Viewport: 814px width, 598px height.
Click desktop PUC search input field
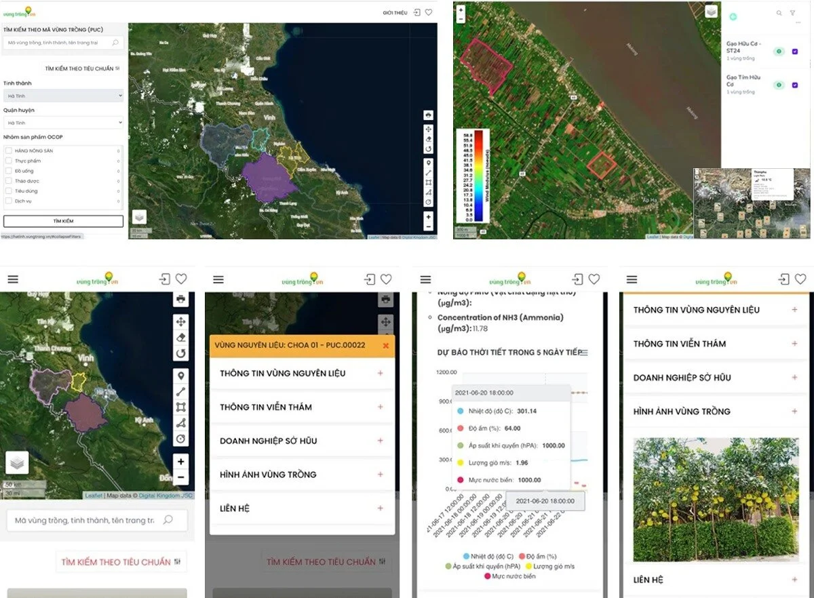pos(63,42)
